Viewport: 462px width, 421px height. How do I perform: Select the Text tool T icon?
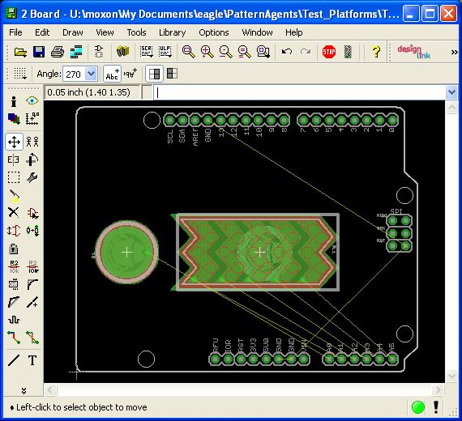pos(32,360)
